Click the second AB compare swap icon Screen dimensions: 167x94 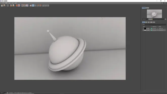25,5
